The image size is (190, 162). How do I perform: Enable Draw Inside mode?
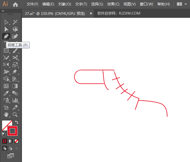click(16, 148)
